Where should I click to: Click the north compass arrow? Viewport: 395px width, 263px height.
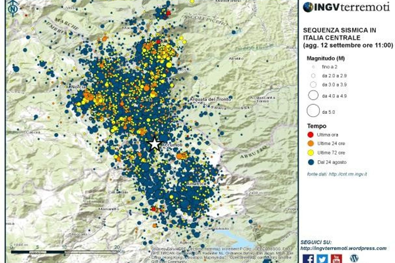pyautogui.click(x=12, y=8)
